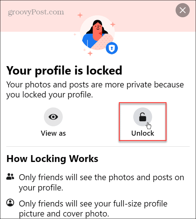
Task: Click the "How Locking Works" heading
Action: click(52, 159)
